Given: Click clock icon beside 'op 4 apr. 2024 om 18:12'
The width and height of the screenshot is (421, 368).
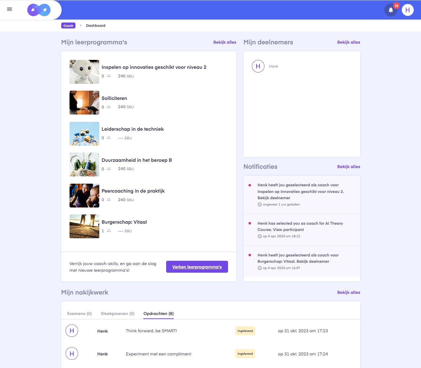Looking at the screenshot, I should pyautogui.click(x=259, y=236).
